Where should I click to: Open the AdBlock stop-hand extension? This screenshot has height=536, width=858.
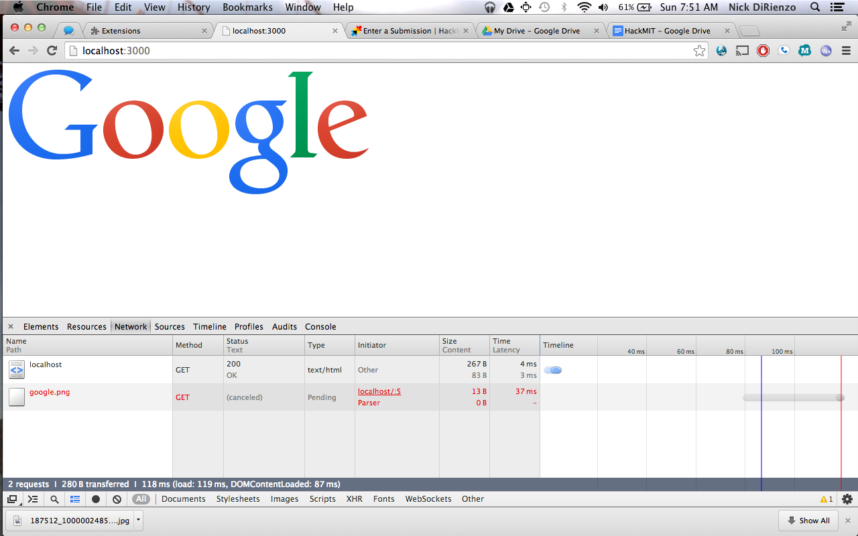point(763,51)
